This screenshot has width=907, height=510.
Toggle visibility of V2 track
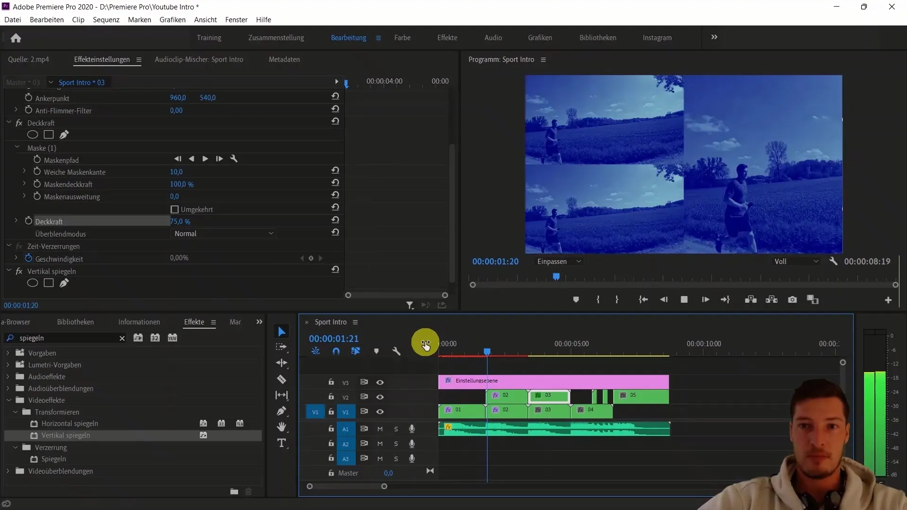(x=379, y=397)
